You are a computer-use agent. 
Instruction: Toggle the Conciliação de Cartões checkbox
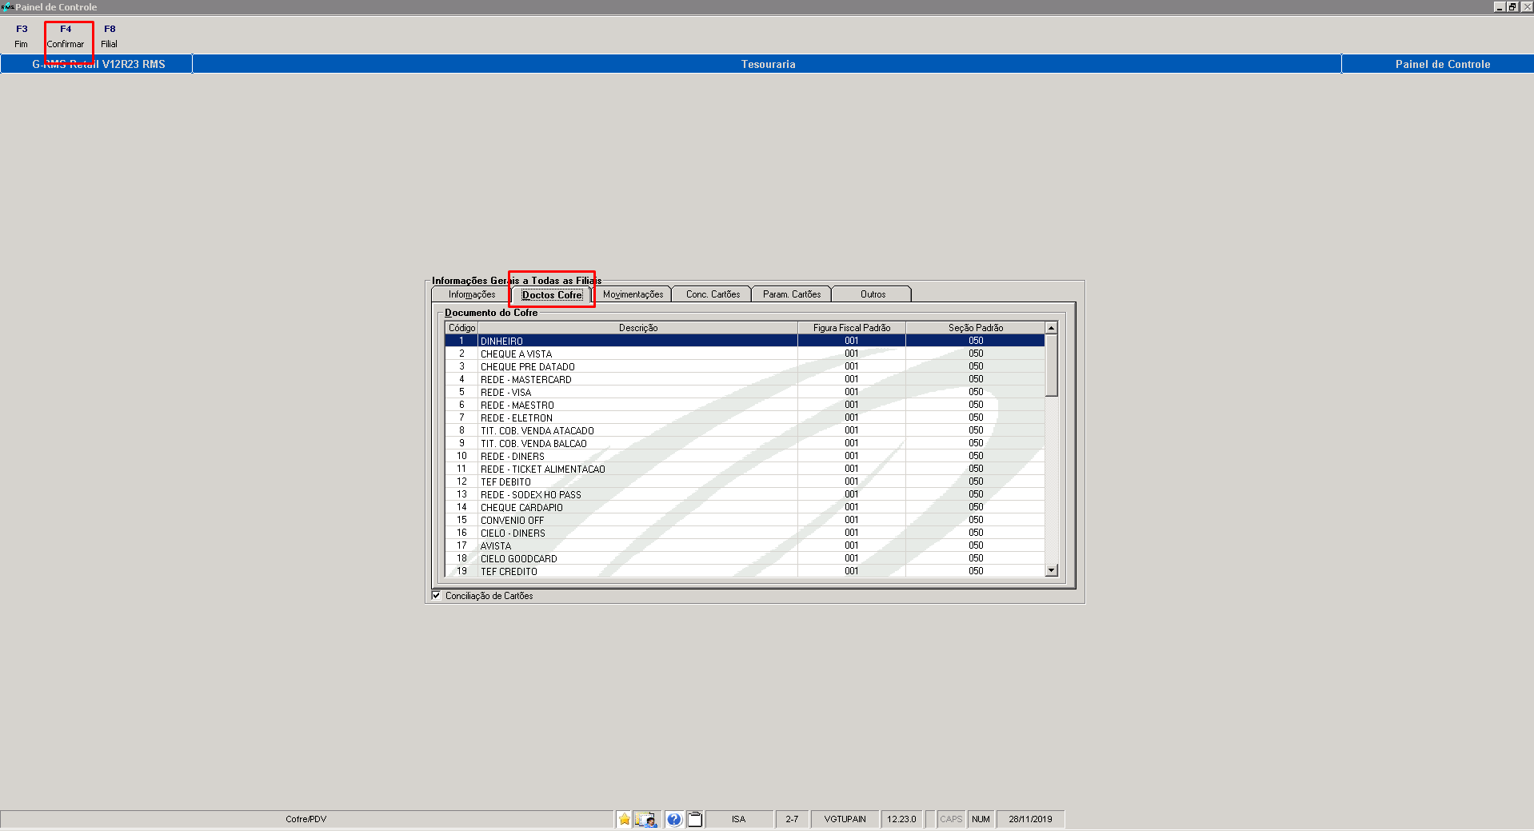436,595
